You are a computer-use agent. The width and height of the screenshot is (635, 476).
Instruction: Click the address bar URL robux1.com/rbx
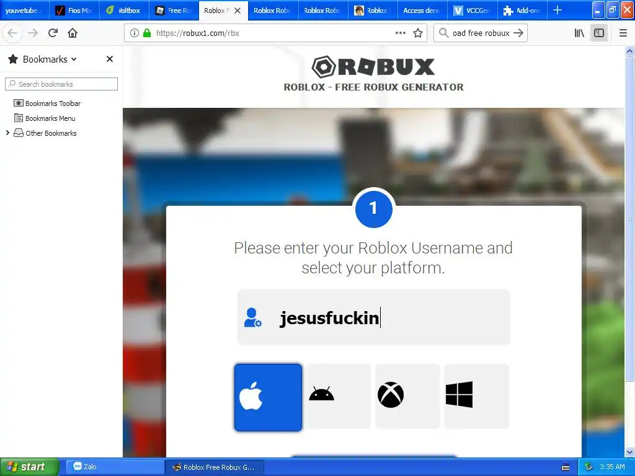point(198,33)
